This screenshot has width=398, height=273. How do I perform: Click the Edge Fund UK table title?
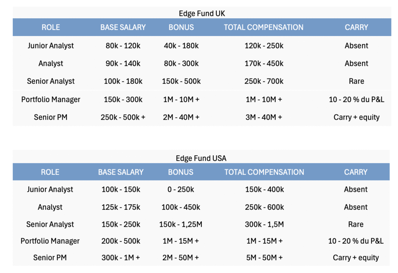coord(202,14)
